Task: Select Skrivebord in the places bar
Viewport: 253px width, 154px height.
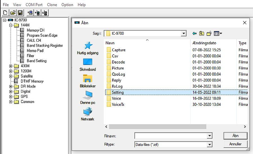Action: tap(88, 65)
